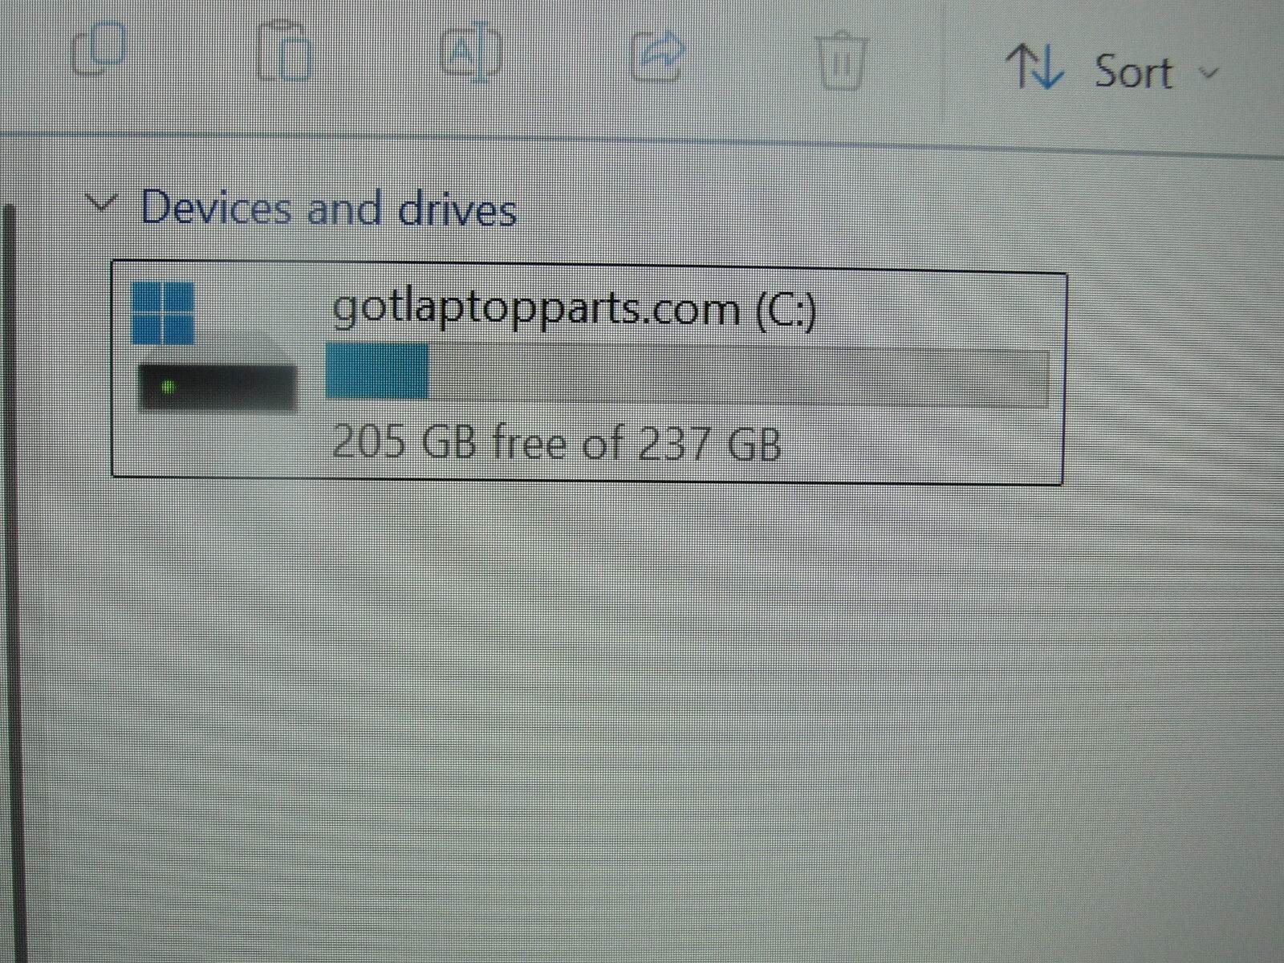The width and height of the screenshot is (1284, 963).
Task: Click the green LED on the drive icon
Action: [x=168, y=387]
